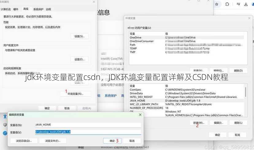The height and width of the screenshot is (150, 254).
Task: Select the OneDriveConsumer user variable row
Action: click(x=187, y=41)
